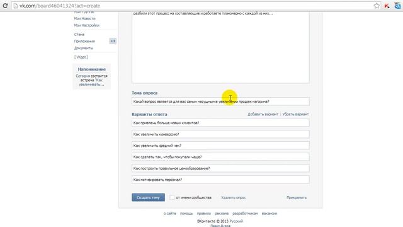Open footer link 'реклама'
This screenshot has width=403, height=227.
click(x=222, y=213)
